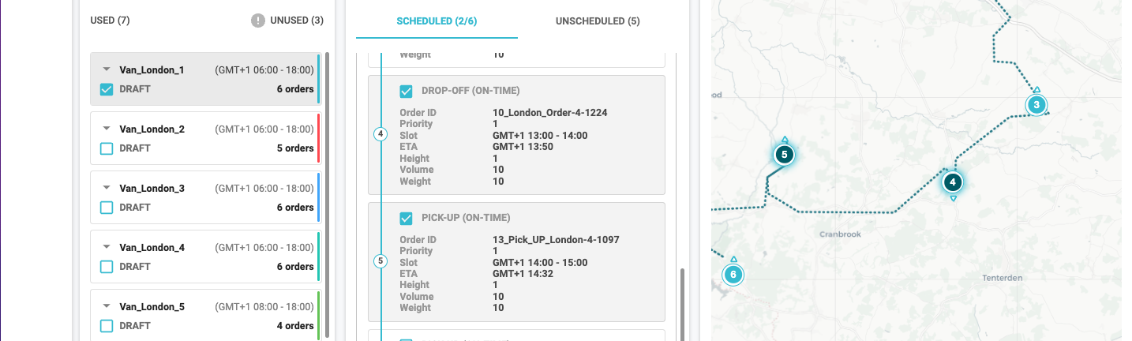Click map marker number 3
This screenshot has height=341, width=1132.
1036,104
